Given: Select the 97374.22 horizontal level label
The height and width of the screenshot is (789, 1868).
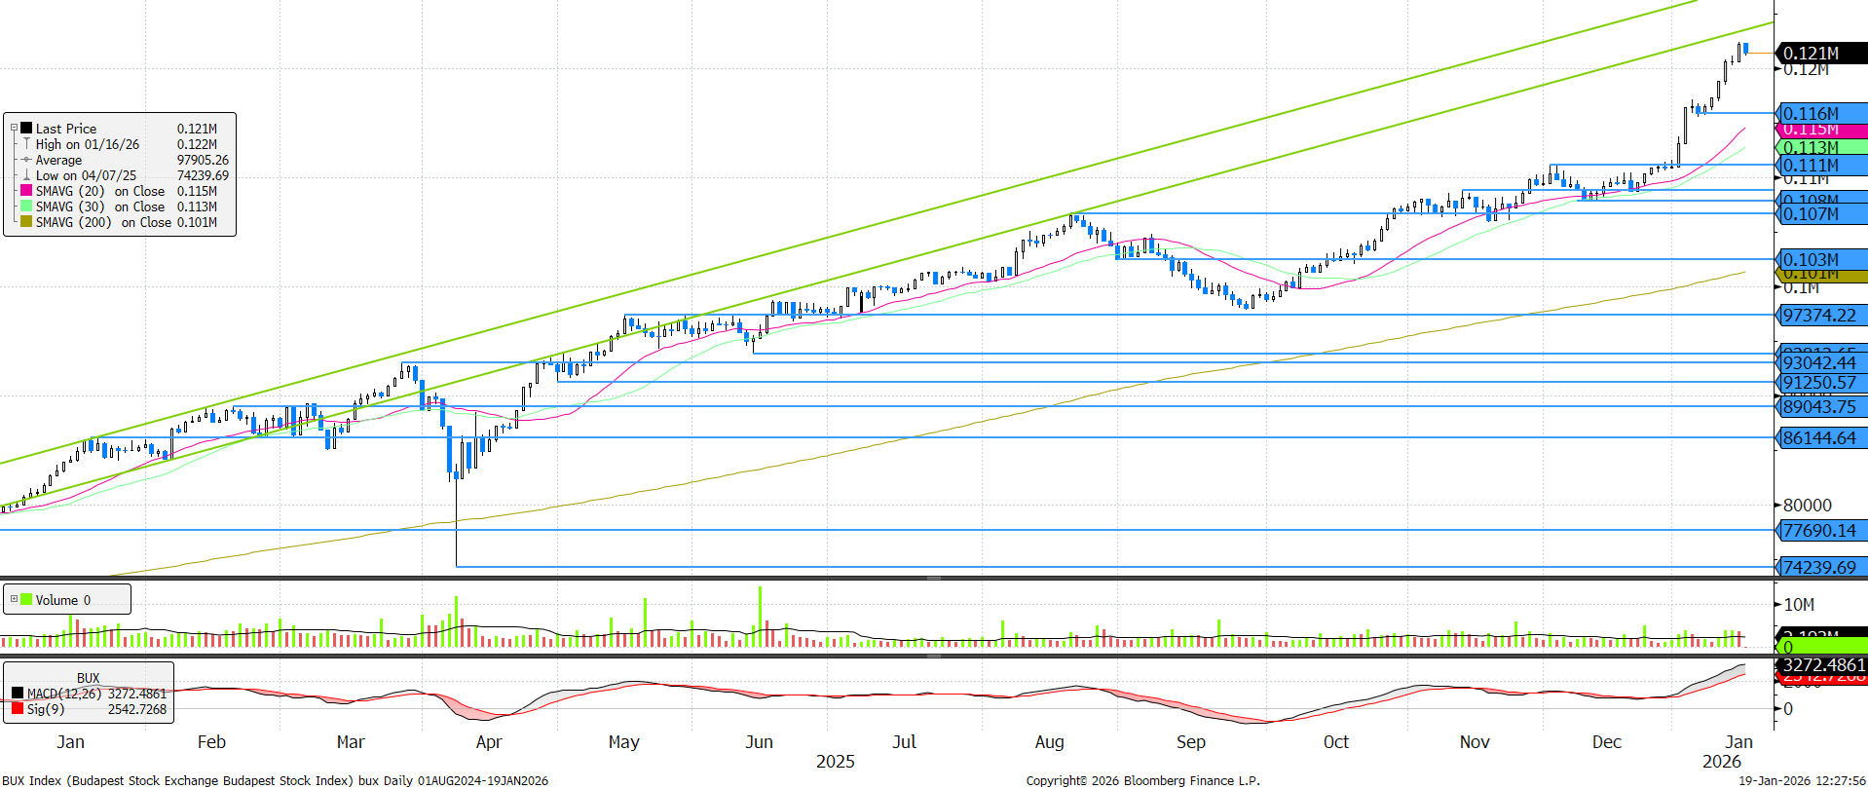Looking at the screenshot, I should 1818,315.
